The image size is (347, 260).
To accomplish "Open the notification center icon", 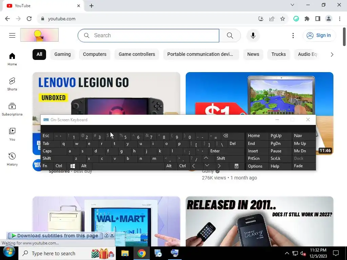I will 336,253.
